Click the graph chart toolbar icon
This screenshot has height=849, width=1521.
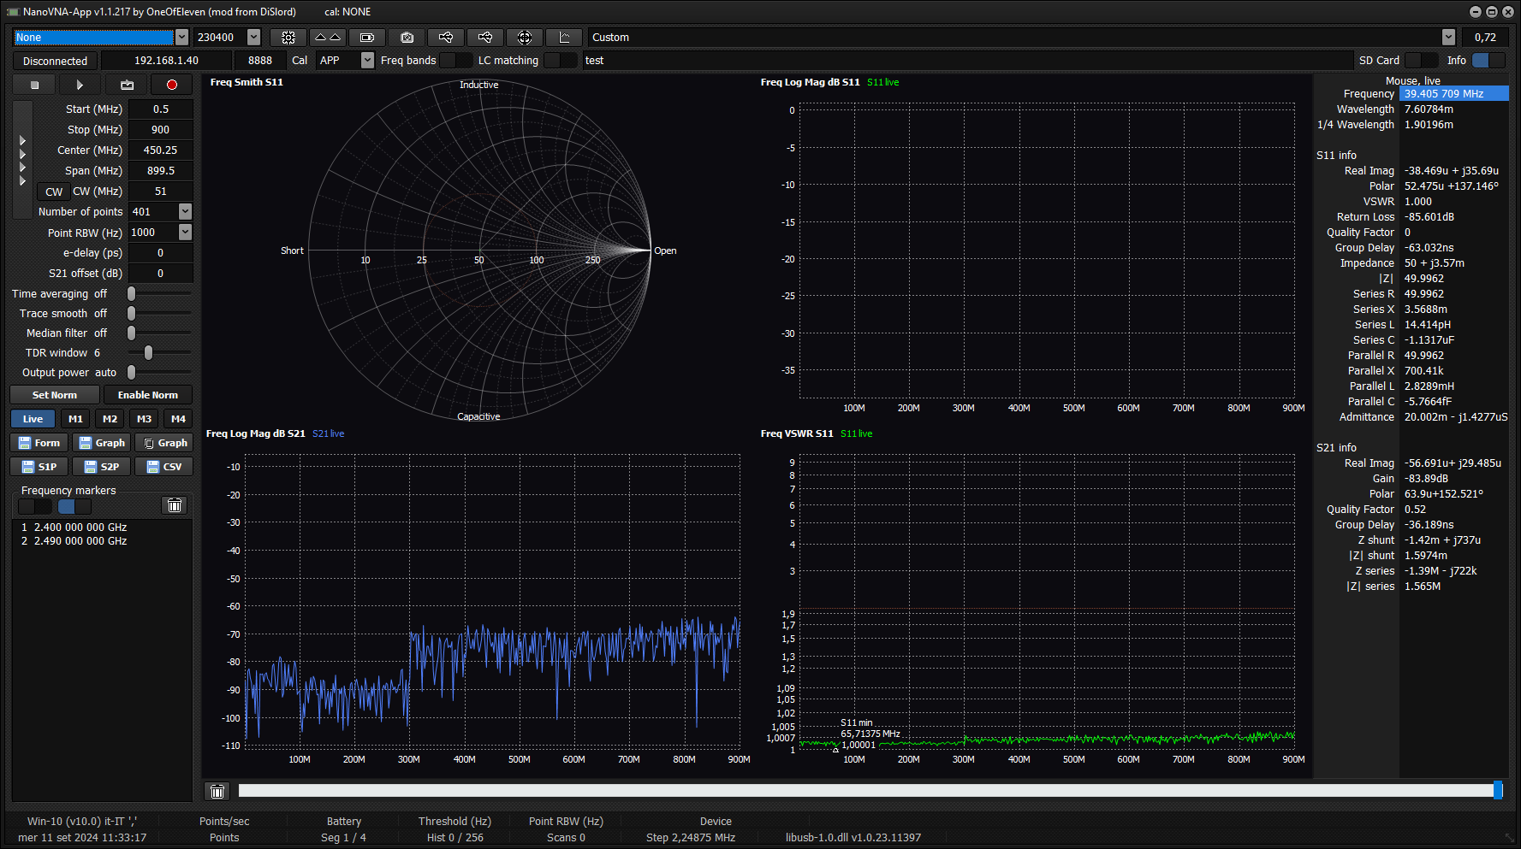tap(564, 38)
